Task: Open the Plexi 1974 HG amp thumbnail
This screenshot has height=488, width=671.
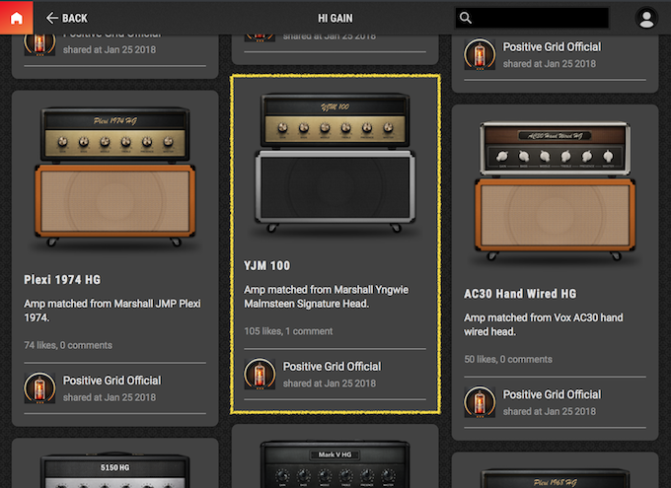Action: [114, 176]
